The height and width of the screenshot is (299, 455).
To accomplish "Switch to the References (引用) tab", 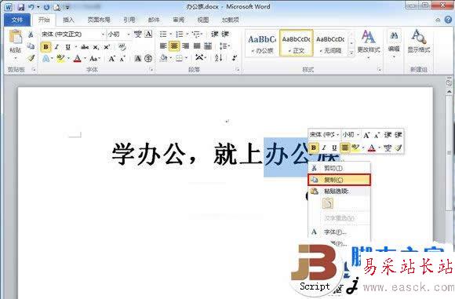I will 129,20.
